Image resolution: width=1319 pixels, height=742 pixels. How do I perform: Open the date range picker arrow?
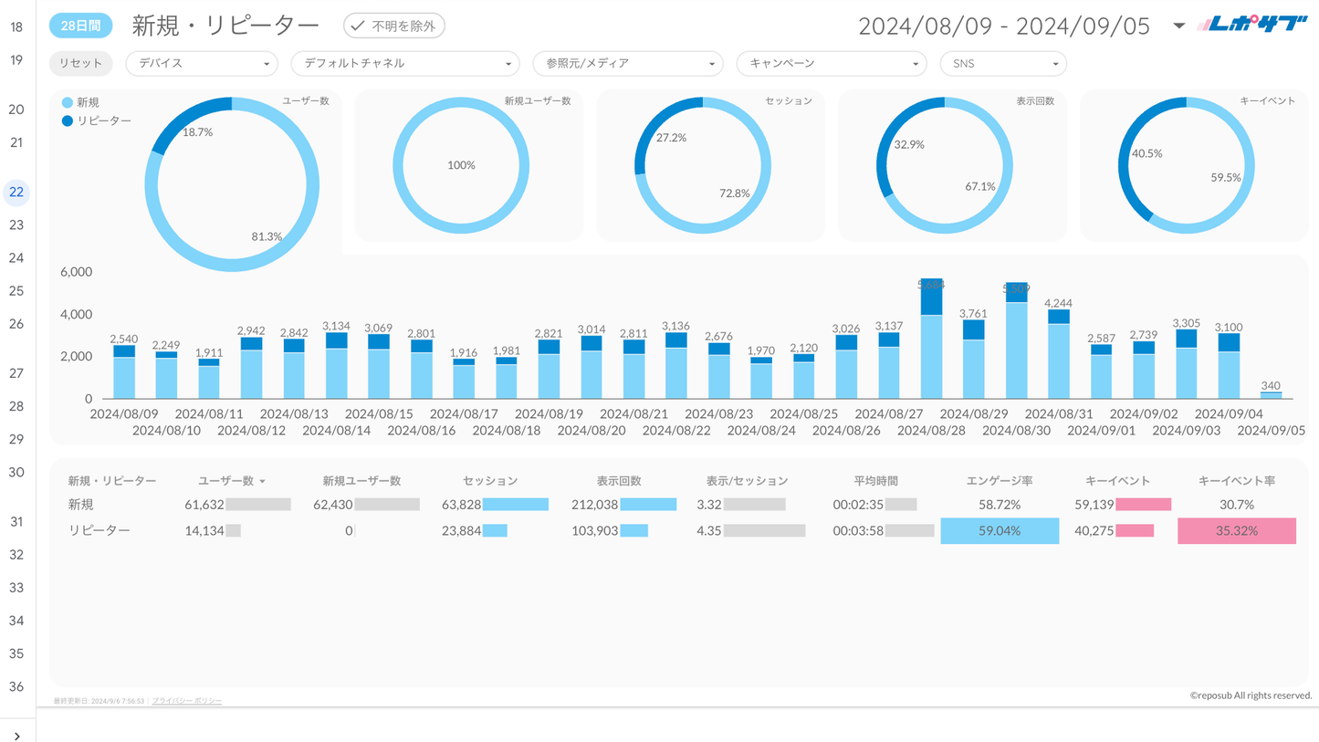[x=1178, y=26]
